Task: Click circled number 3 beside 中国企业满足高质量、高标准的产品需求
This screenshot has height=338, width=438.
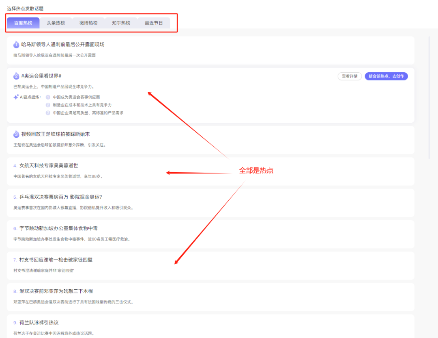Action: click(x=47, y=113)
